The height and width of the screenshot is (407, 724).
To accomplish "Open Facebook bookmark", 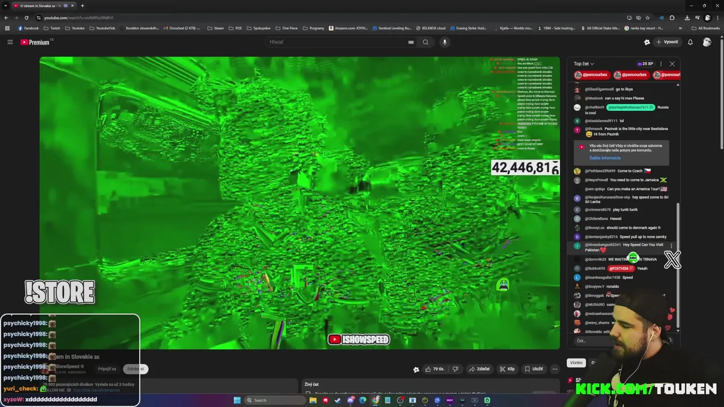I will (x=28, y=28).
